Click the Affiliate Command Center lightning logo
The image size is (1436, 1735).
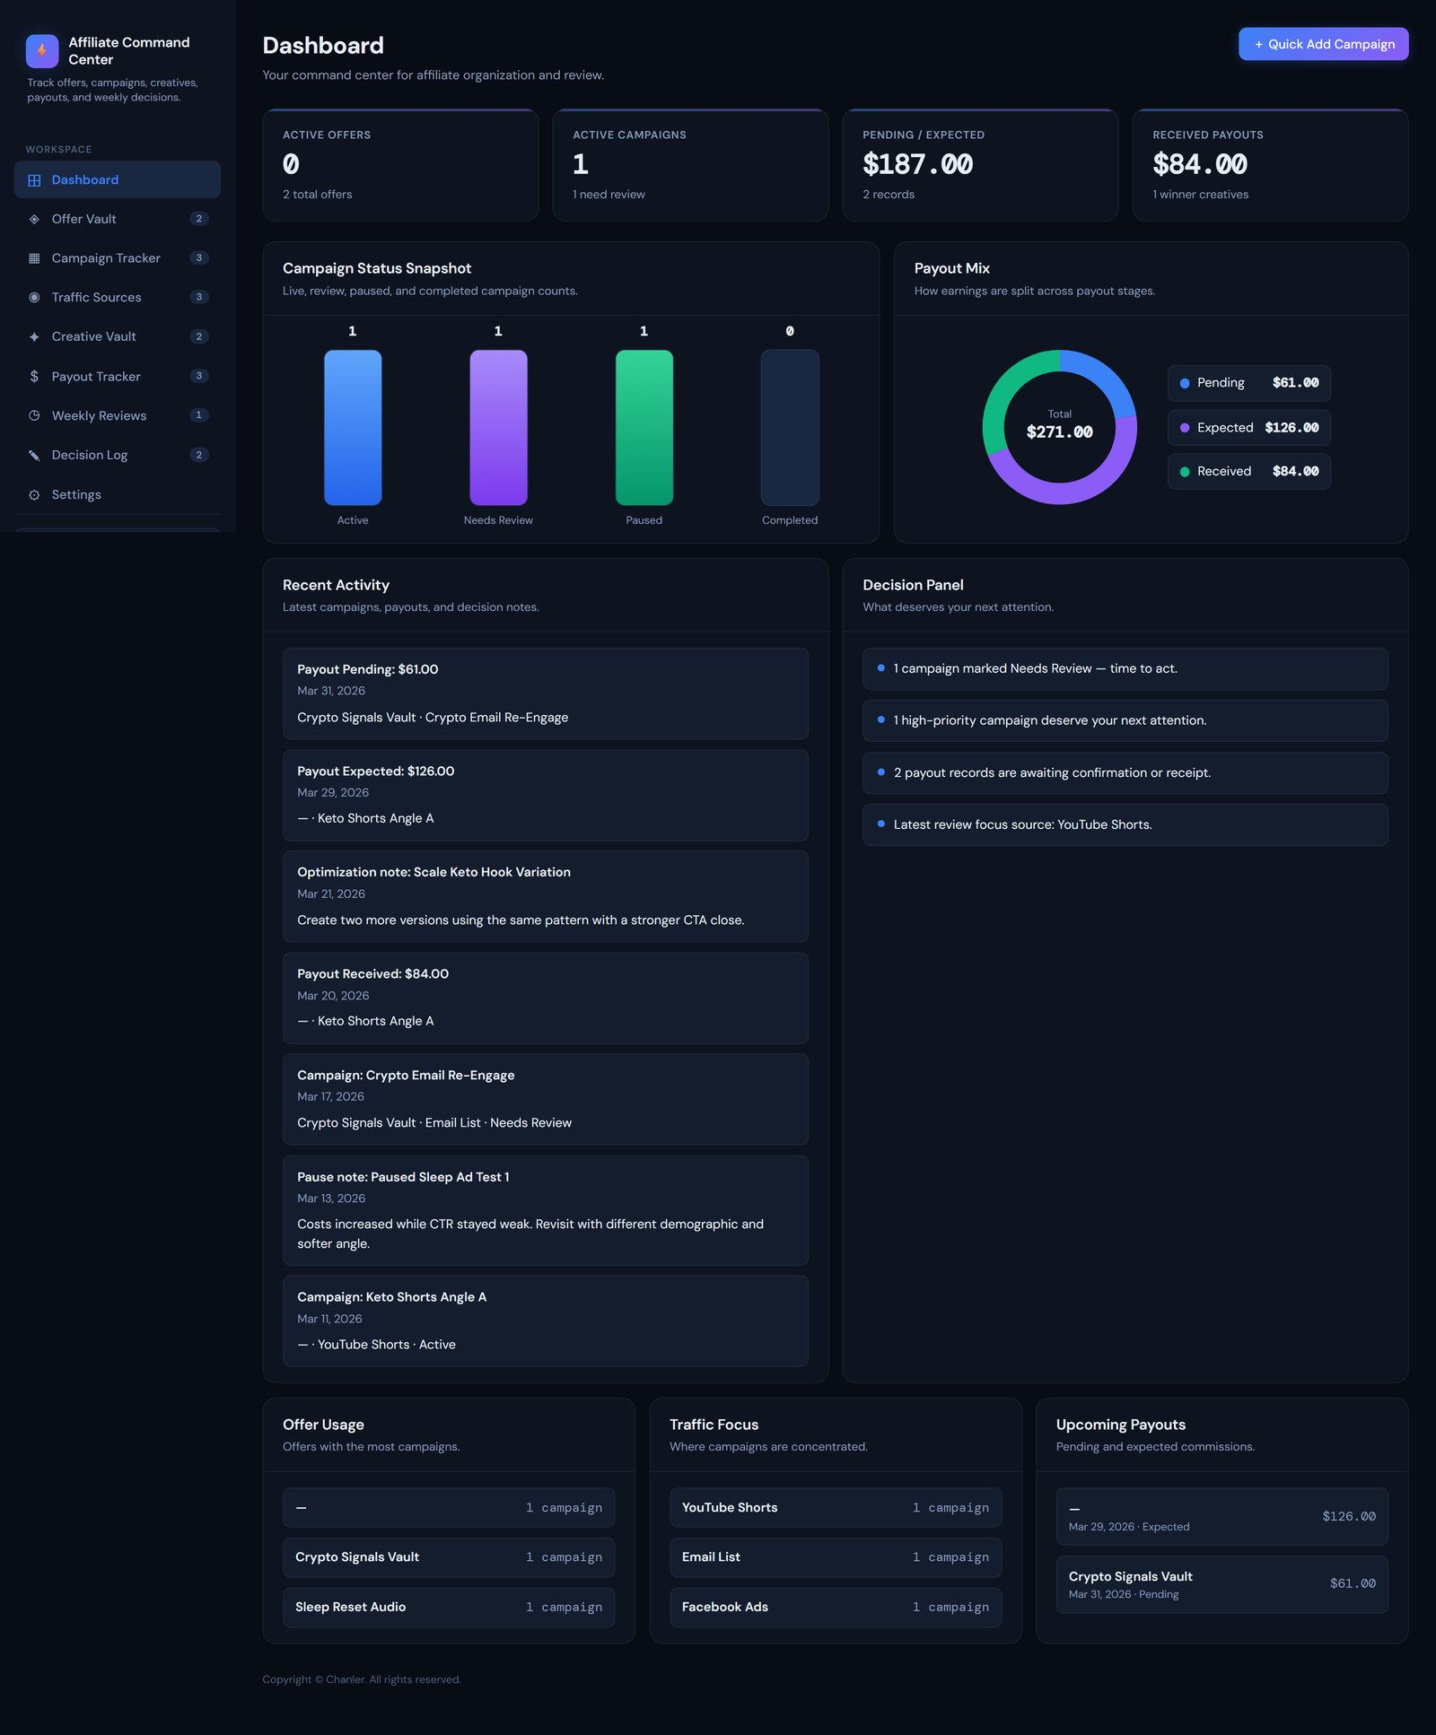click(x=42, y=51)
